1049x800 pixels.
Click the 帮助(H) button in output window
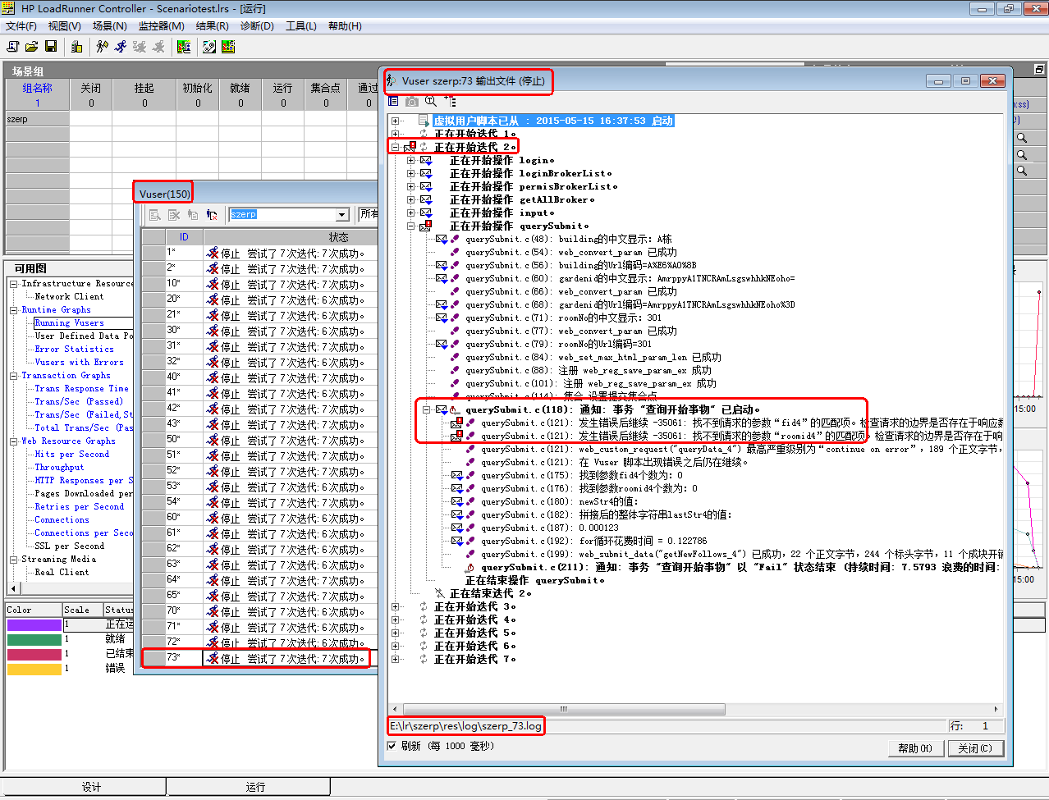point(915,748)
